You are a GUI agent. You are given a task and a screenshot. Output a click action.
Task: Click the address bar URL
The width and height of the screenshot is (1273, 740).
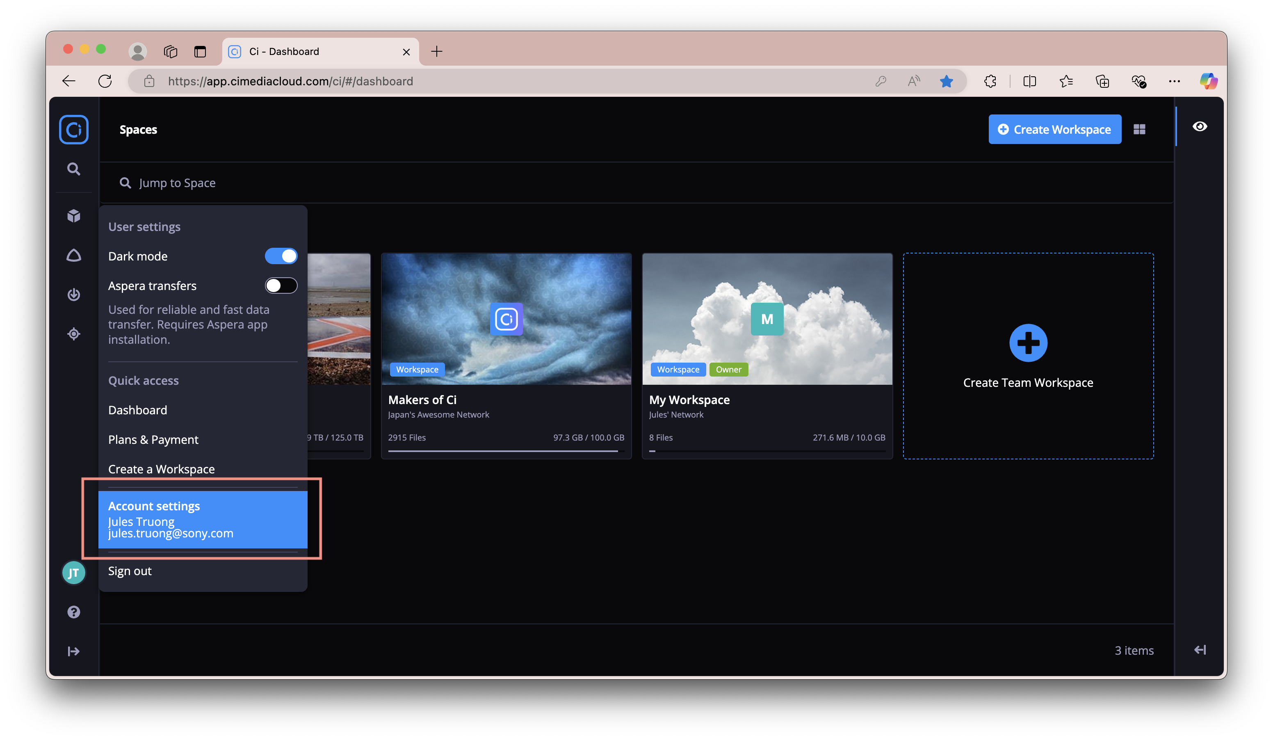290,81
